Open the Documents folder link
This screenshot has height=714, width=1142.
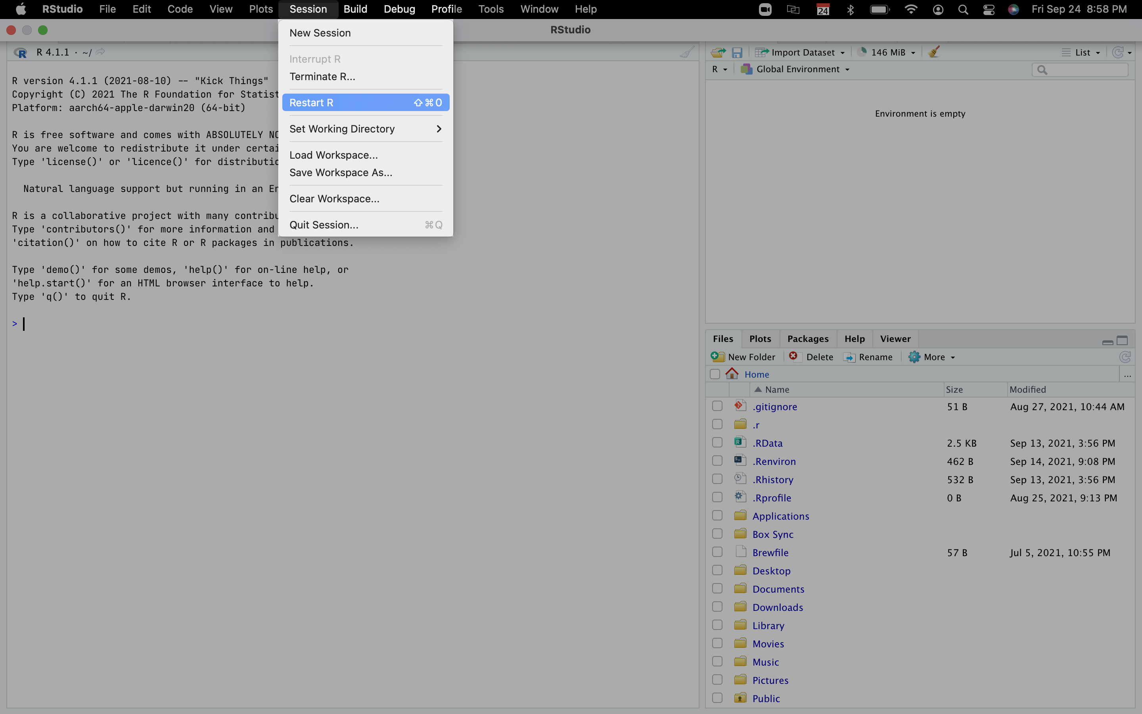778,589
